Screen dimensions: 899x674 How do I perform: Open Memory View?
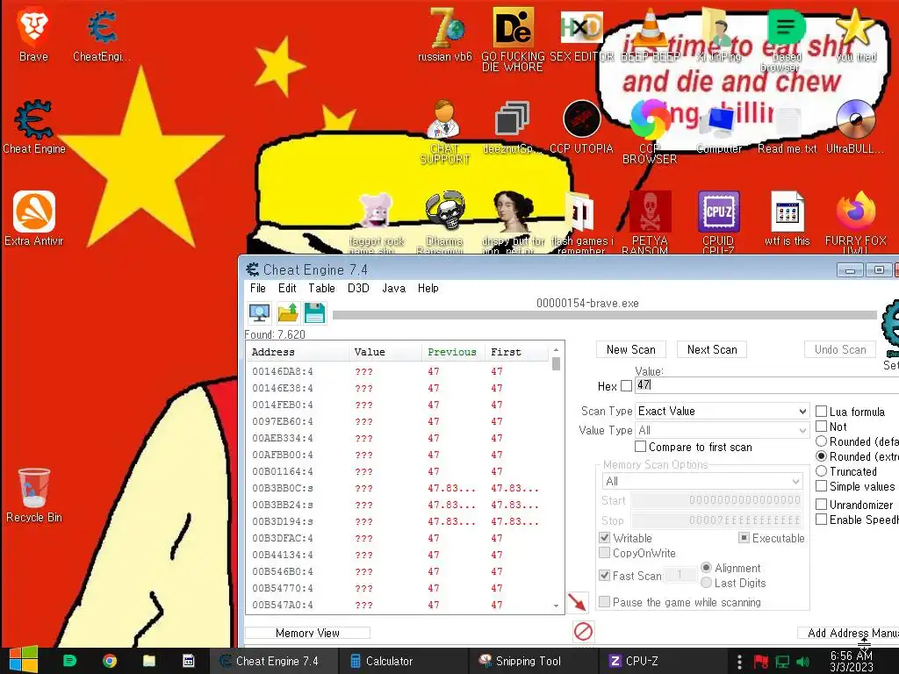(307, 633)
